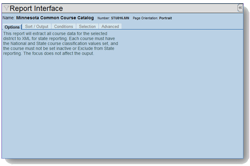This screenshot has width=250, height=166.
Task: Open the Advanced tab
Action: 110,26
